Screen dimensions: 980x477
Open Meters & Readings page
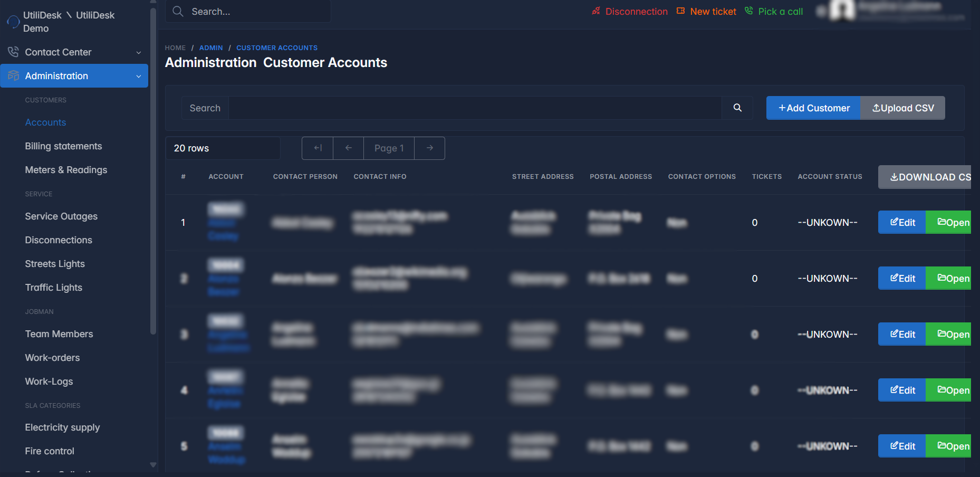(66, 170)
